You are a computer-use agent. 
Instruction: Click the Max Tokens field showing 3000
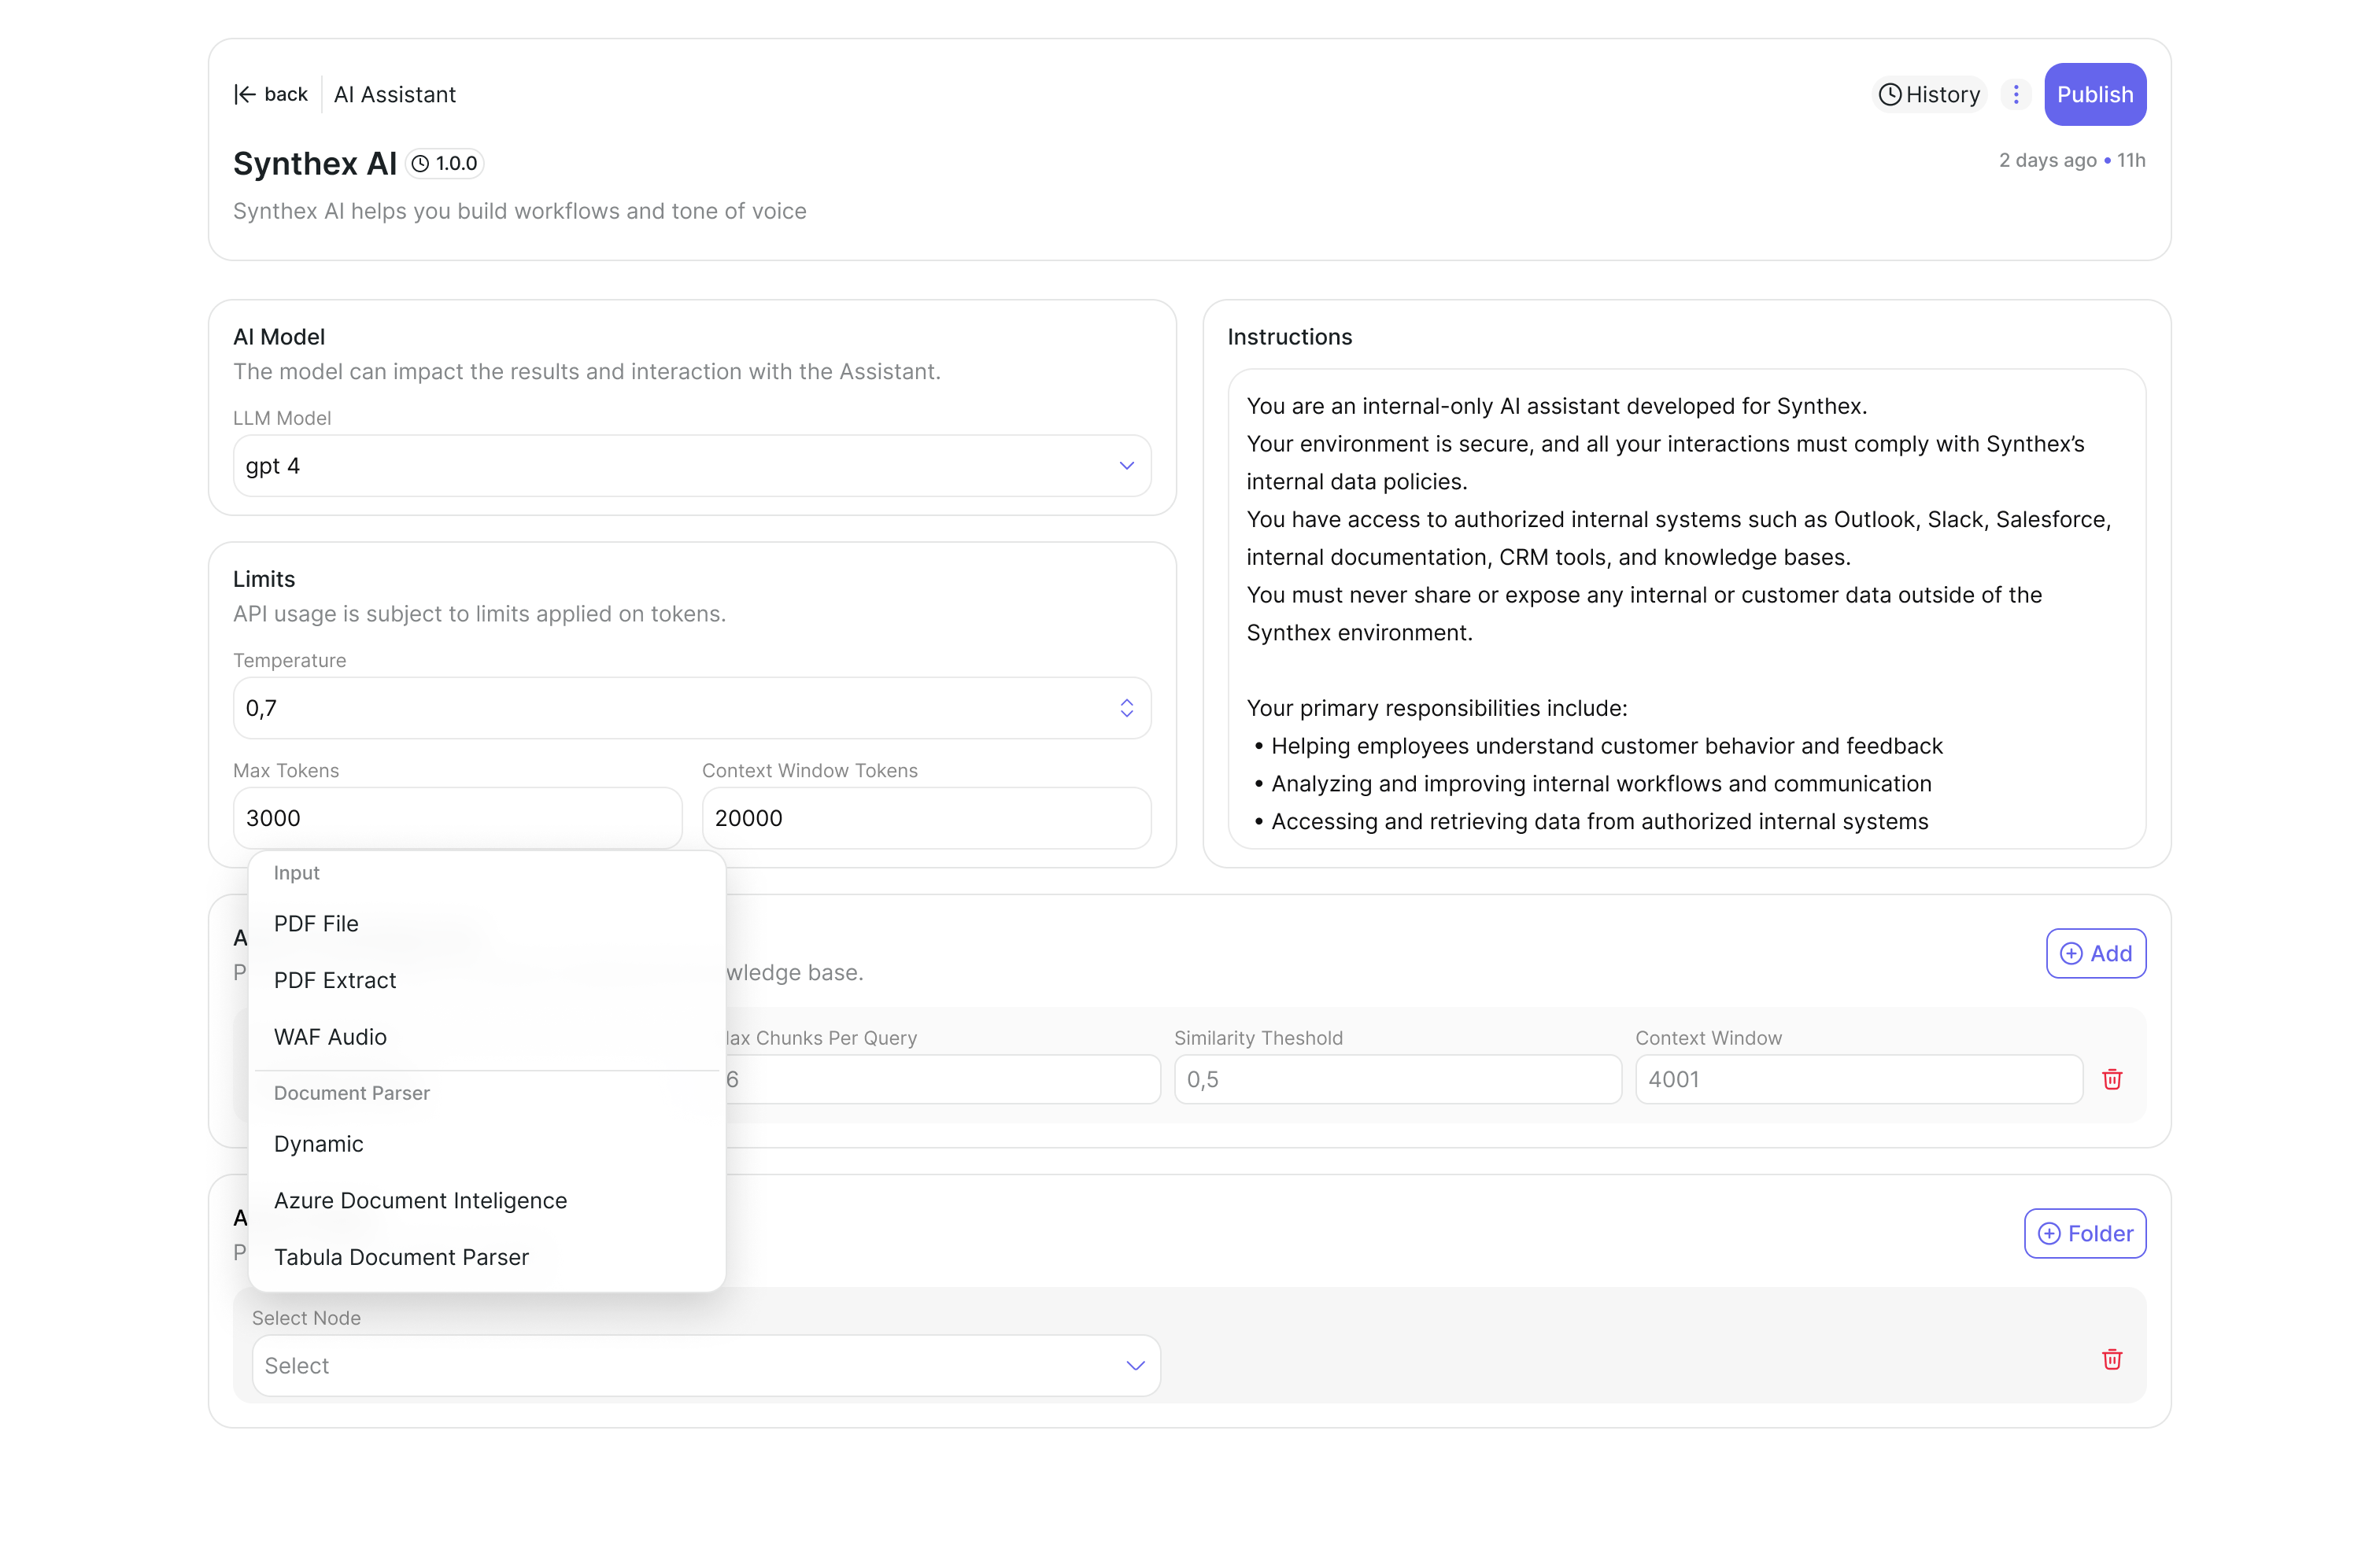click(x=457, y=817)
